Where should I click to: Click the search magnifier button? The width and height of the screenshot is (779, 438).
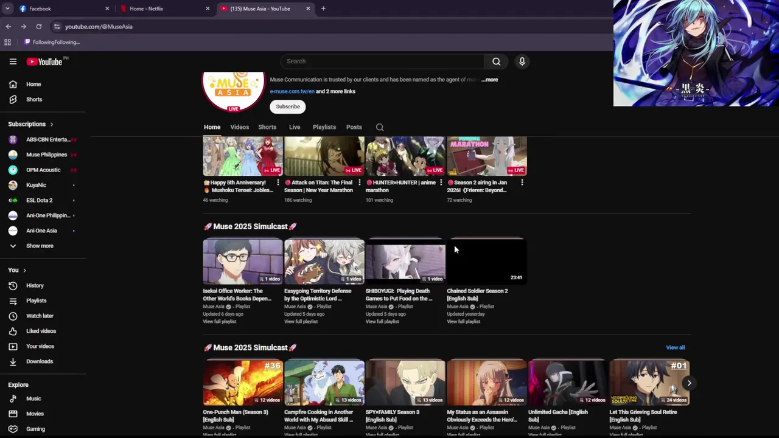point(496,61)
